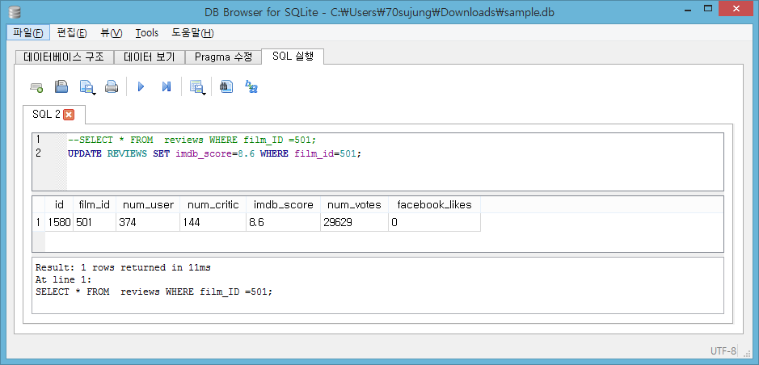The image size is (759, 365).
Task: Select the film_id cell 501
Action: pos(95,222)
